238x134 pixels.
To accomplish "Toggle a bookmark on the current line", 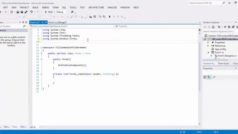I will tap(109, 17).
